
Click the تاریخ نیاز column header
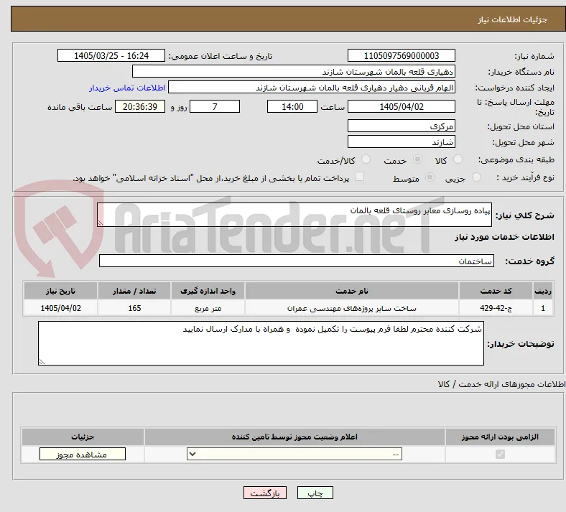pyautogui.click(x=60, y=291)
